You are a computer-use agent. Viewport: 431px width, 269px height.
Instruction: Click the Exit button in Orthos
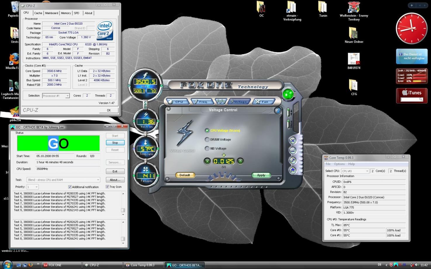[x=115, y=171]
